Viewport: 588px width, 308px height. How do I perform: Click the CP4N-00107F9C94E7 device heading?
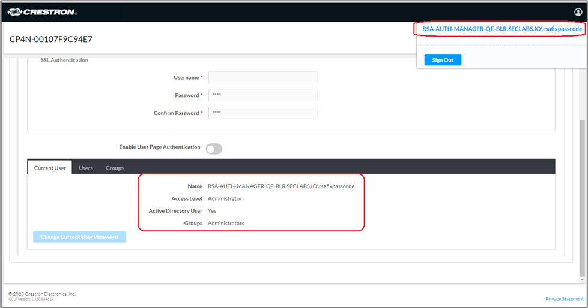51,40
